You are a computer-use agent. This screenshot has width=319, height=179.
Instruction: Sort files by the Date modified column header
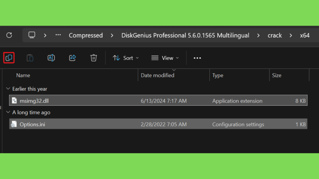pyautogui.click(x=157, y=75)
